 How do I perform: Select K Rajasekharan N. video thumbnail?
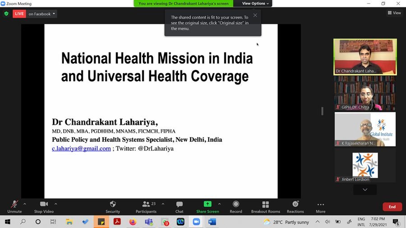365,129
